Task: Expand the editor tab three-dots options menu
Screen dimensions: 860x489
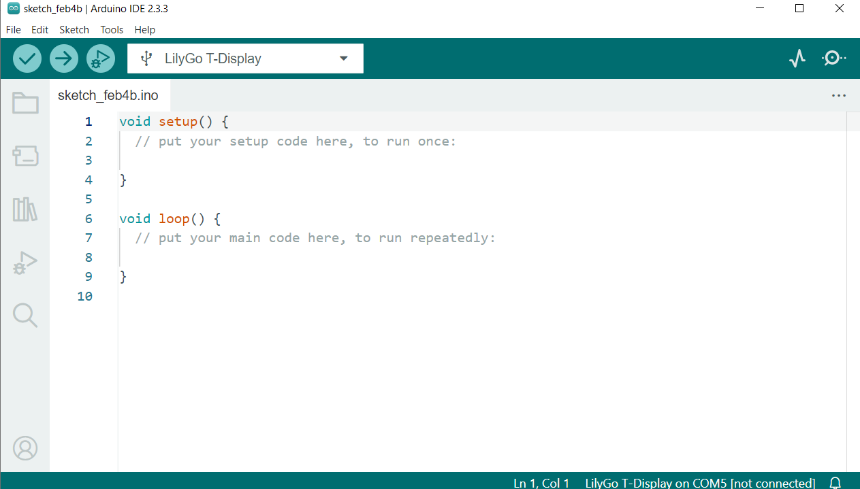Action: (839, 96)
